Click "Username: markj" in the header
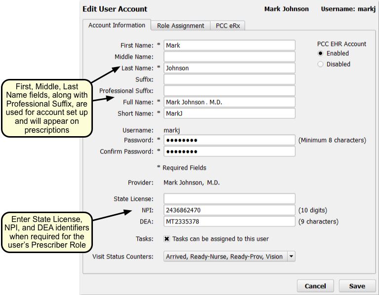Image resolution: width=379 pixels, height=295 pixels. pos(348,9)
